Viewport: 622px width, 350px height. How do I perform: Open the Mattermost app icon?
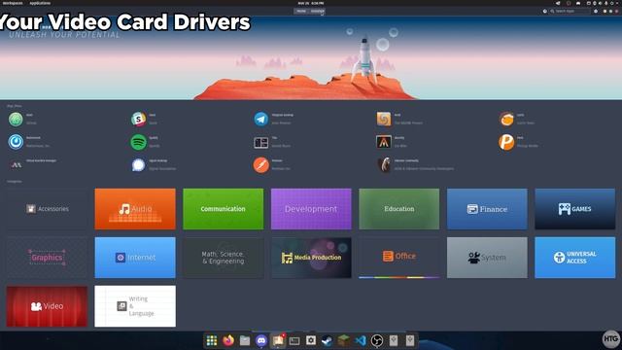(x=16, y=142)
